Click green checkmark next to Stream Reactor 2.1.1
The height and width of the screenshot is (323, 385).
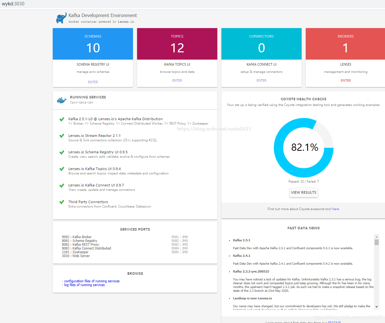click(x=62, y=136)
